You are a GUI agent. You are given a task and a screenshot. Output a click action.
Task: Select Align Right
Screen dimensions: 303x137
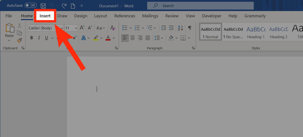pyautogui.click(x=140, y=38)
